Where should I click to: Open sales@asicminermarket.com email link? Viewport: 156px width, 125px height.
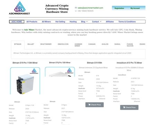[90, 8]
